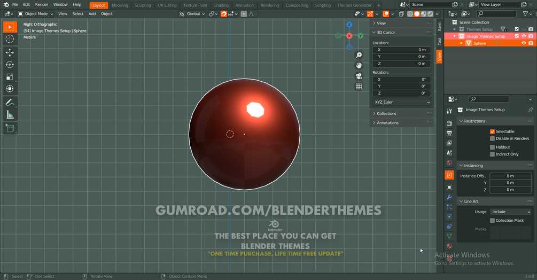
Task: Activate the Scale tool
Action: 10,76
